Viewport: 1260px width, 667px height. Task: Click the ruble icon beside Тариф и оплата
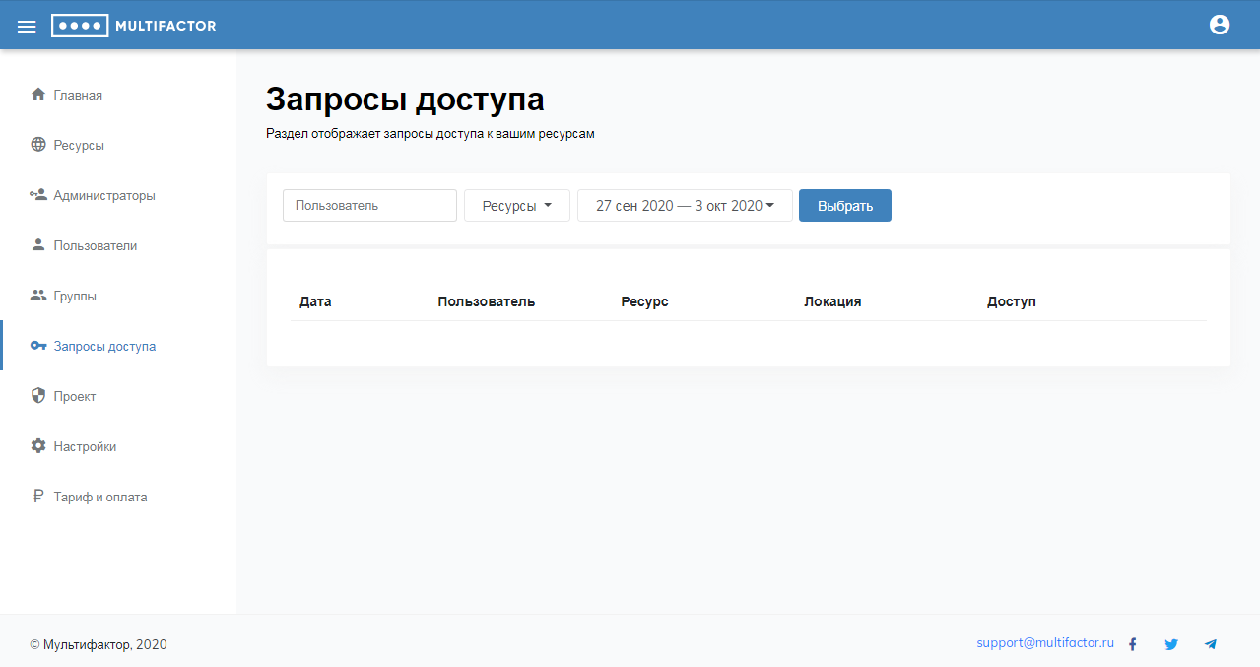coord(38,497)
